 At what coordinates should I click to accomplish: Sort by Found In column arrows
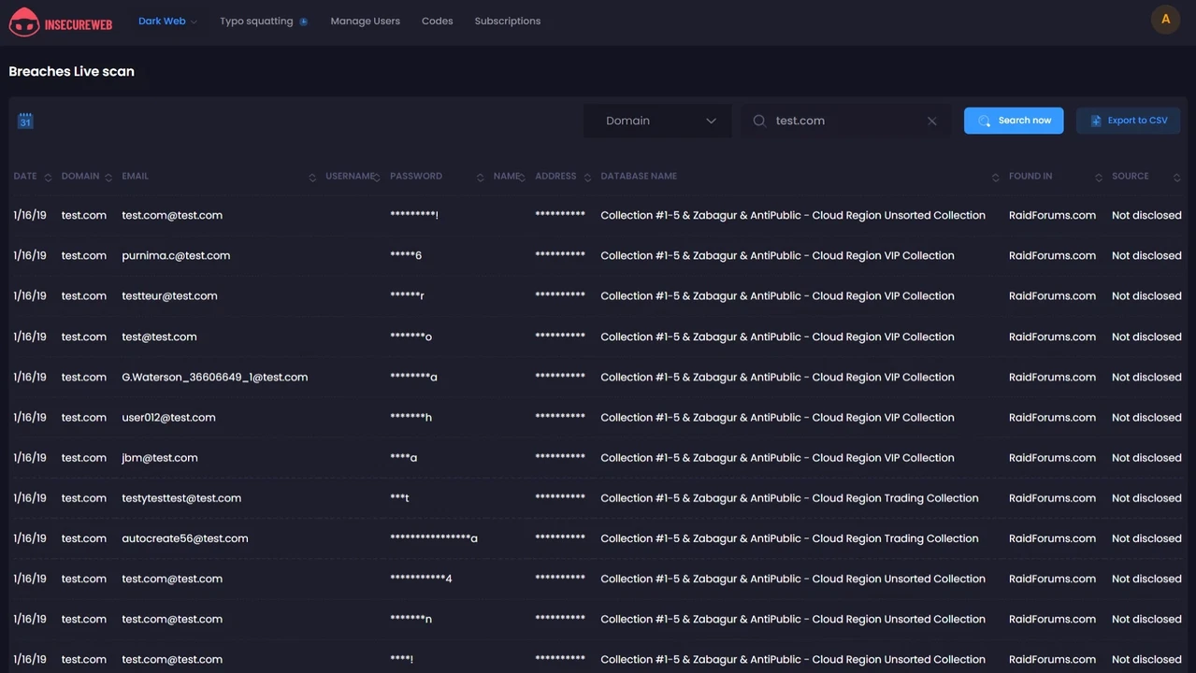click(x=1099, y=177)
